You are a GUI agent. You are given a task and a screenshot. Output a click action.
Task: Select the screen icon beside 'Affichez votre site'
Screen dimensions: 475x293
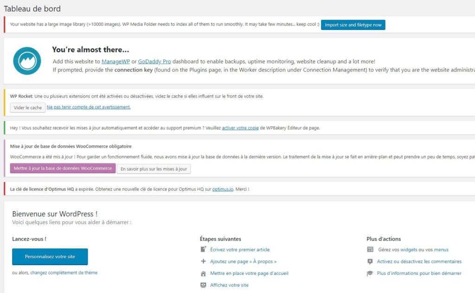pos(203,285)
